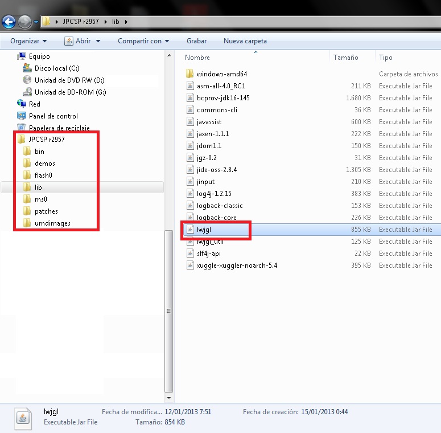
Task: Select the umdimages folder in tree
Action: point(52,223)
